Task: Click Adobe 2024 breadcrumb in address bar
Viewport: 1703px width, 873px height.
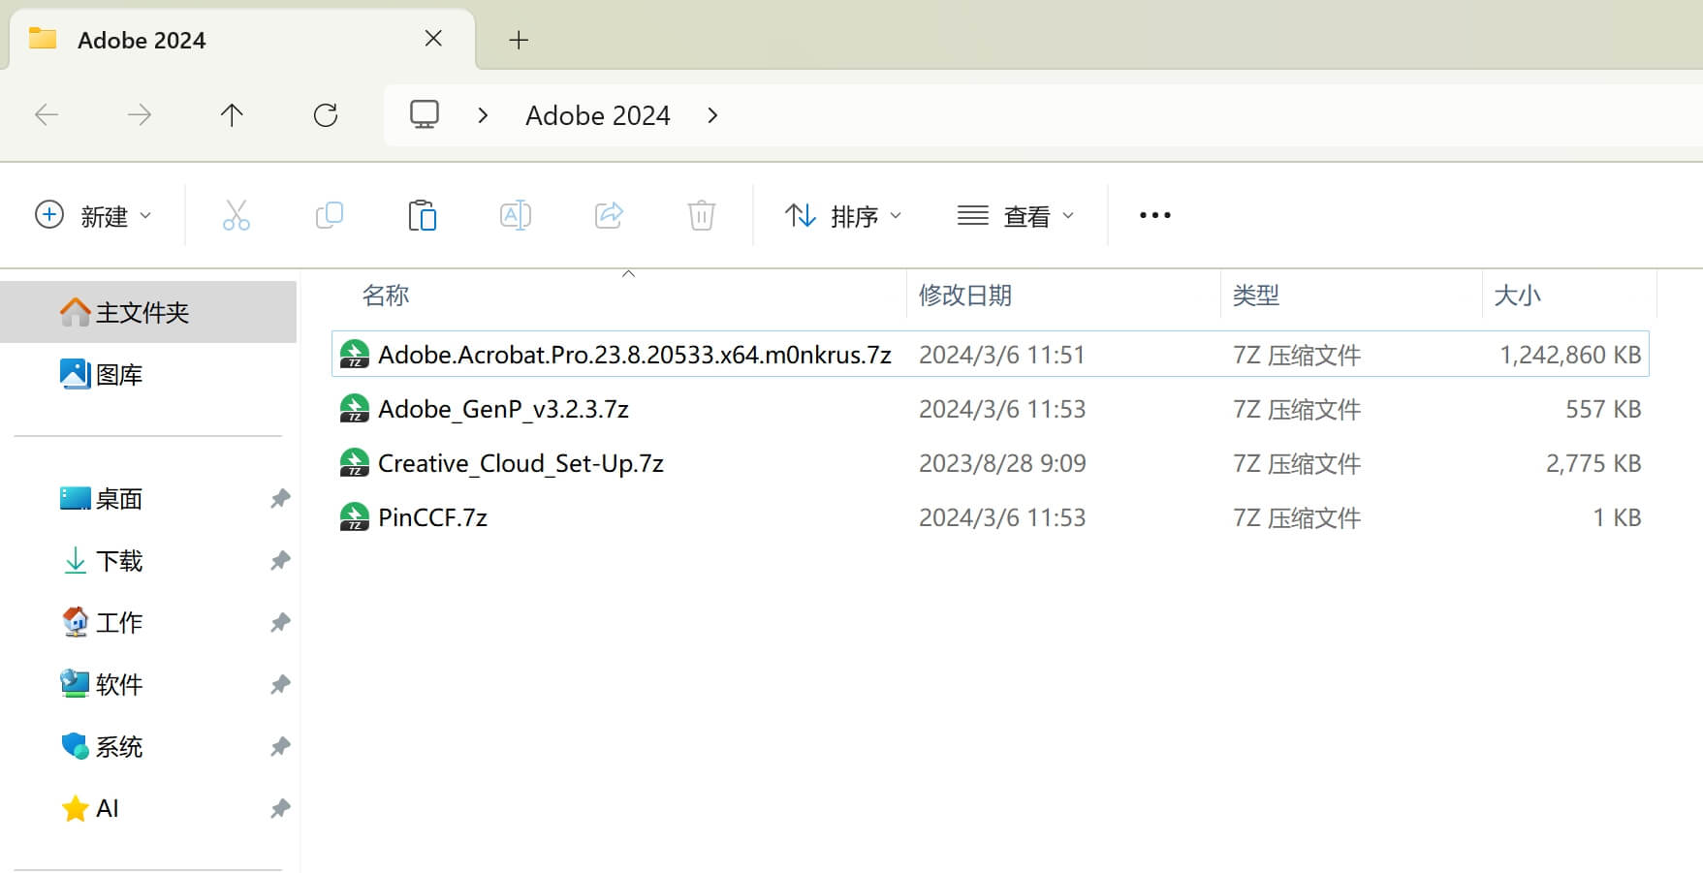Action: [598, 115]
